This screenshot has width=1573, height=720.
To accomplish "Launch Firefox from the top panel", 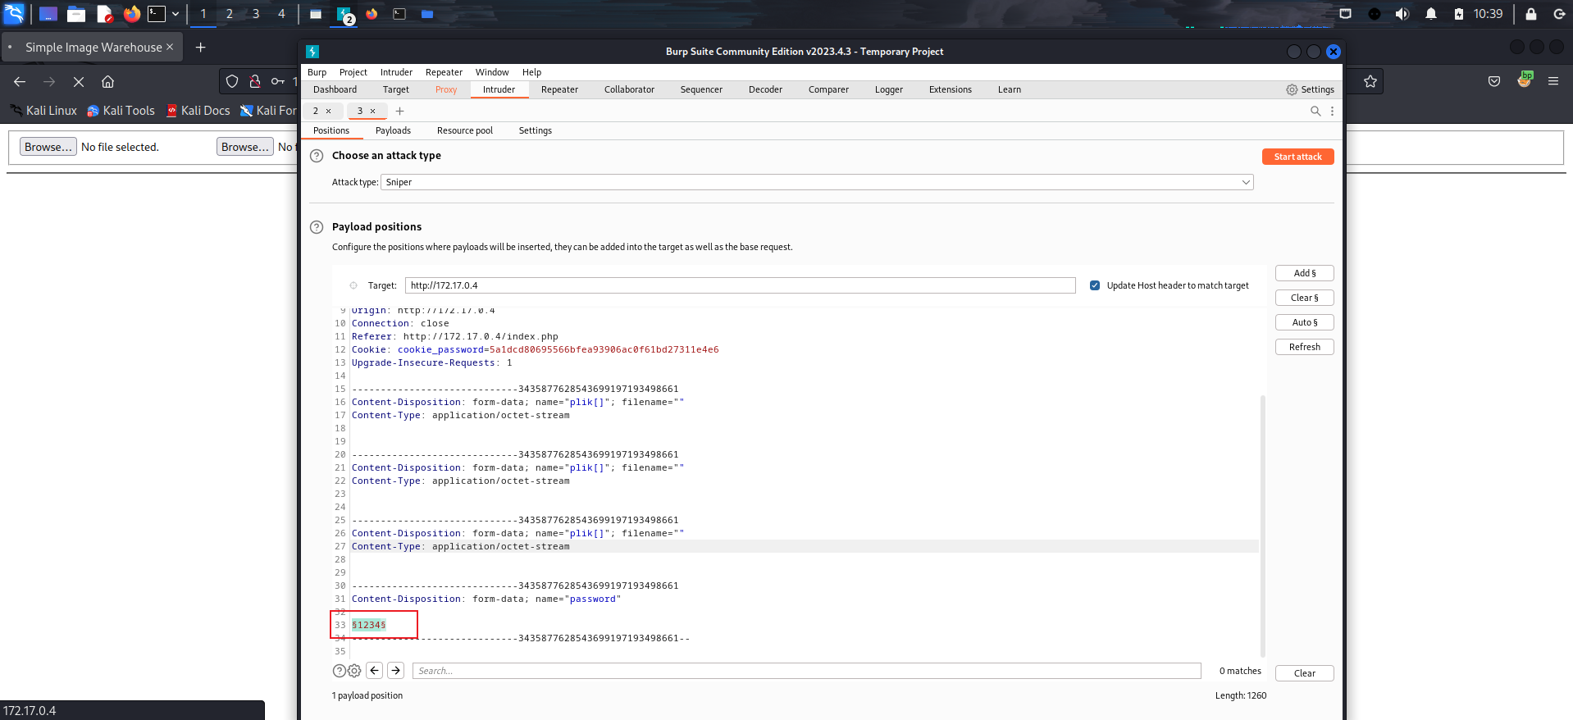I will (x=131, y=14).
